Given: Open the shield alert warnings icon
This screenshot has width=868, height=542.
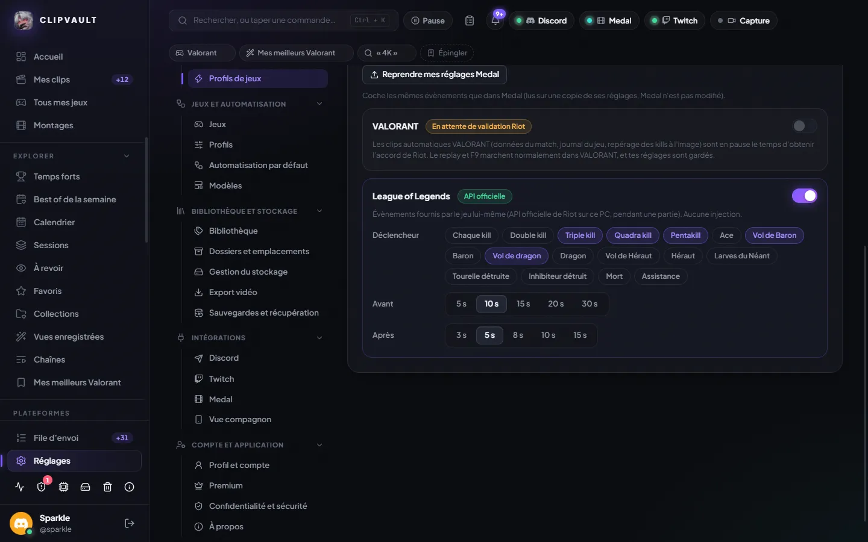Looking at the screenshot, I should tap(42, 487).
